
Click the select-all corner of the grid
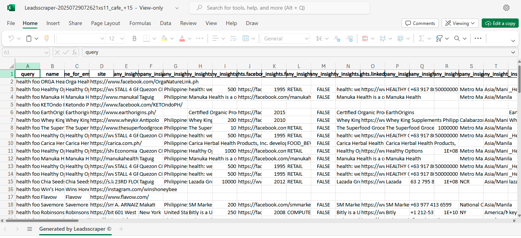click(x=8, y=66)
